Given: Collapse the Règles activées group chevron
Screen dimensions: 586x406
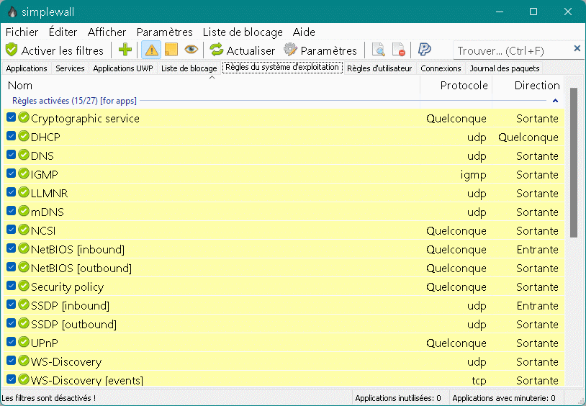Looking at the screenshot, I should coord(555,101).
